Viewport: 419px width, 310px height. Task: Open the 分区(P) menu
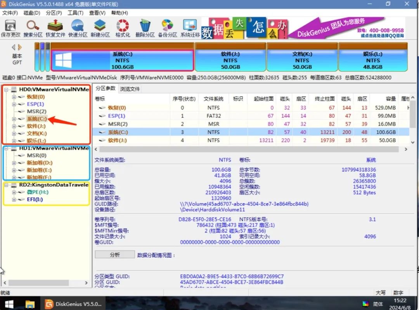(54, 13)
